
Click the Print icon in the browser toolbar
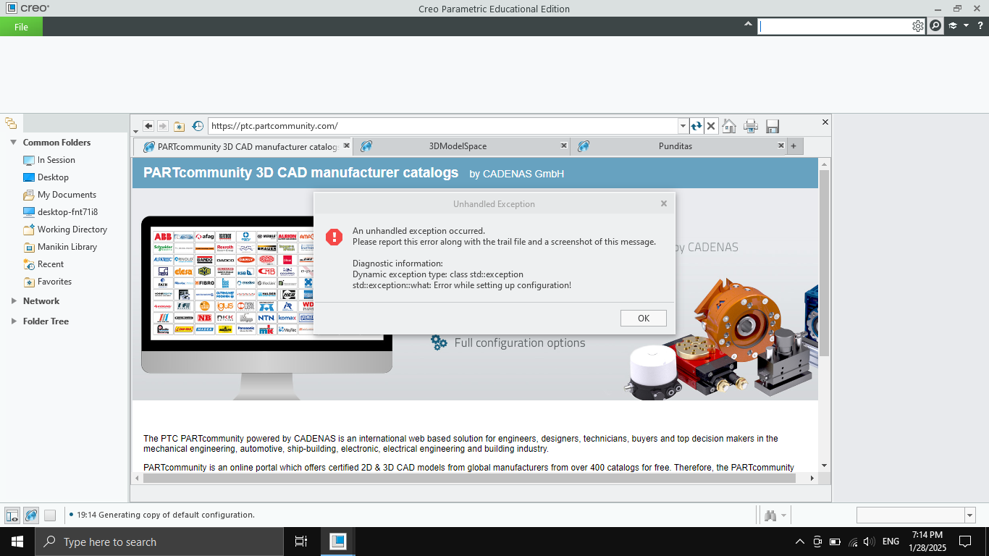coord(751,125)
